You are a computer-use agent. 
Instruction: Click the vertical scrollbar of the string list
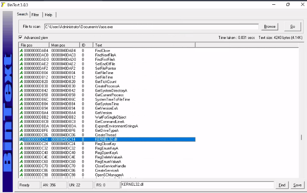click(x=301, y=137)
